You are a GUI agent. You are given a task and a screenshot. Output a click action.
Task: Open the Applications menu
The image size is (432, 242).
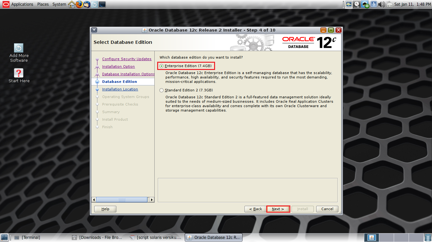(x=22, y=4)
